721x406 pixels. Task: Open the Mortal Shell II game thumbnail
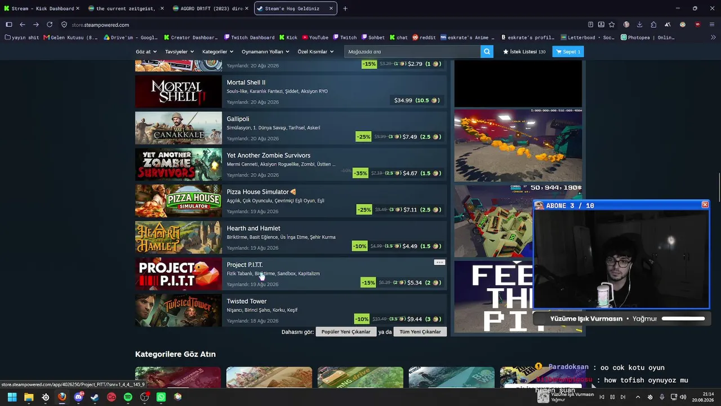point(179,91)
